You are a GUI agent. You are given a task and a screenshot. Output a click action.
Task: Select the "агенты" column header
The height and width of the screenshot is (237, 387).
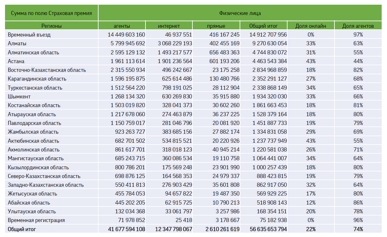(122, 26)
